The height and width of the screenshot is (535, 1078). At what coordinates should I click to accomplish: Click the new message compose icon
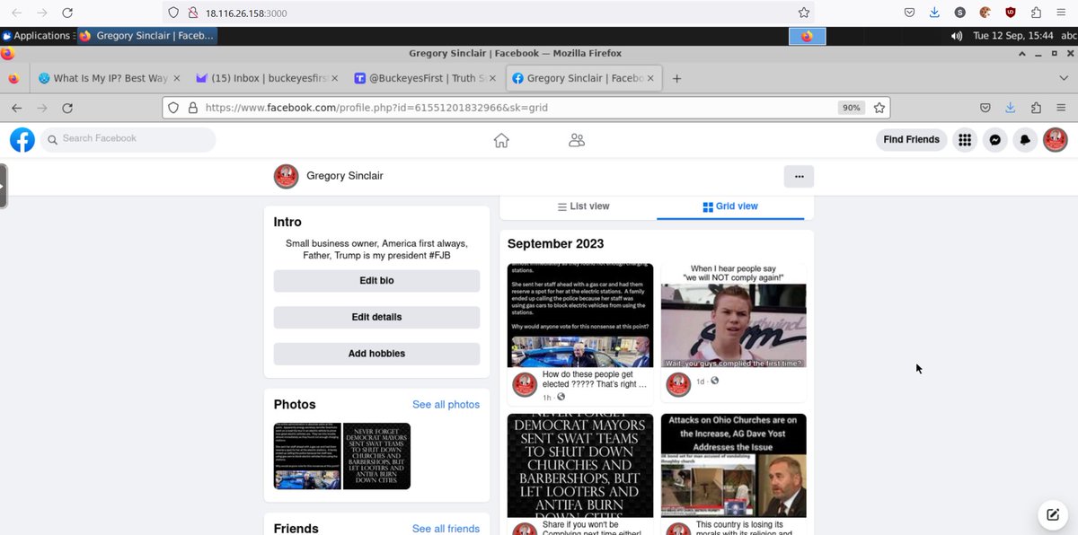[x=1052, y=514]
